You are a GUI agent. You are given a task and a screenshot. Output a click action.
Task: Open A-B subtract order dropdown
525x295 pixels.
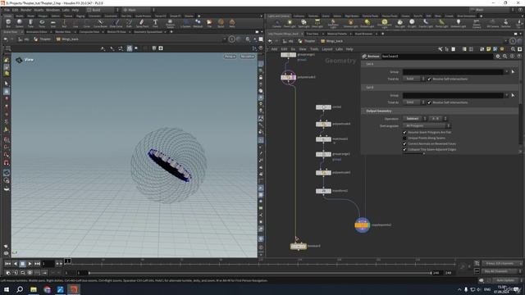tap(437, 119)
